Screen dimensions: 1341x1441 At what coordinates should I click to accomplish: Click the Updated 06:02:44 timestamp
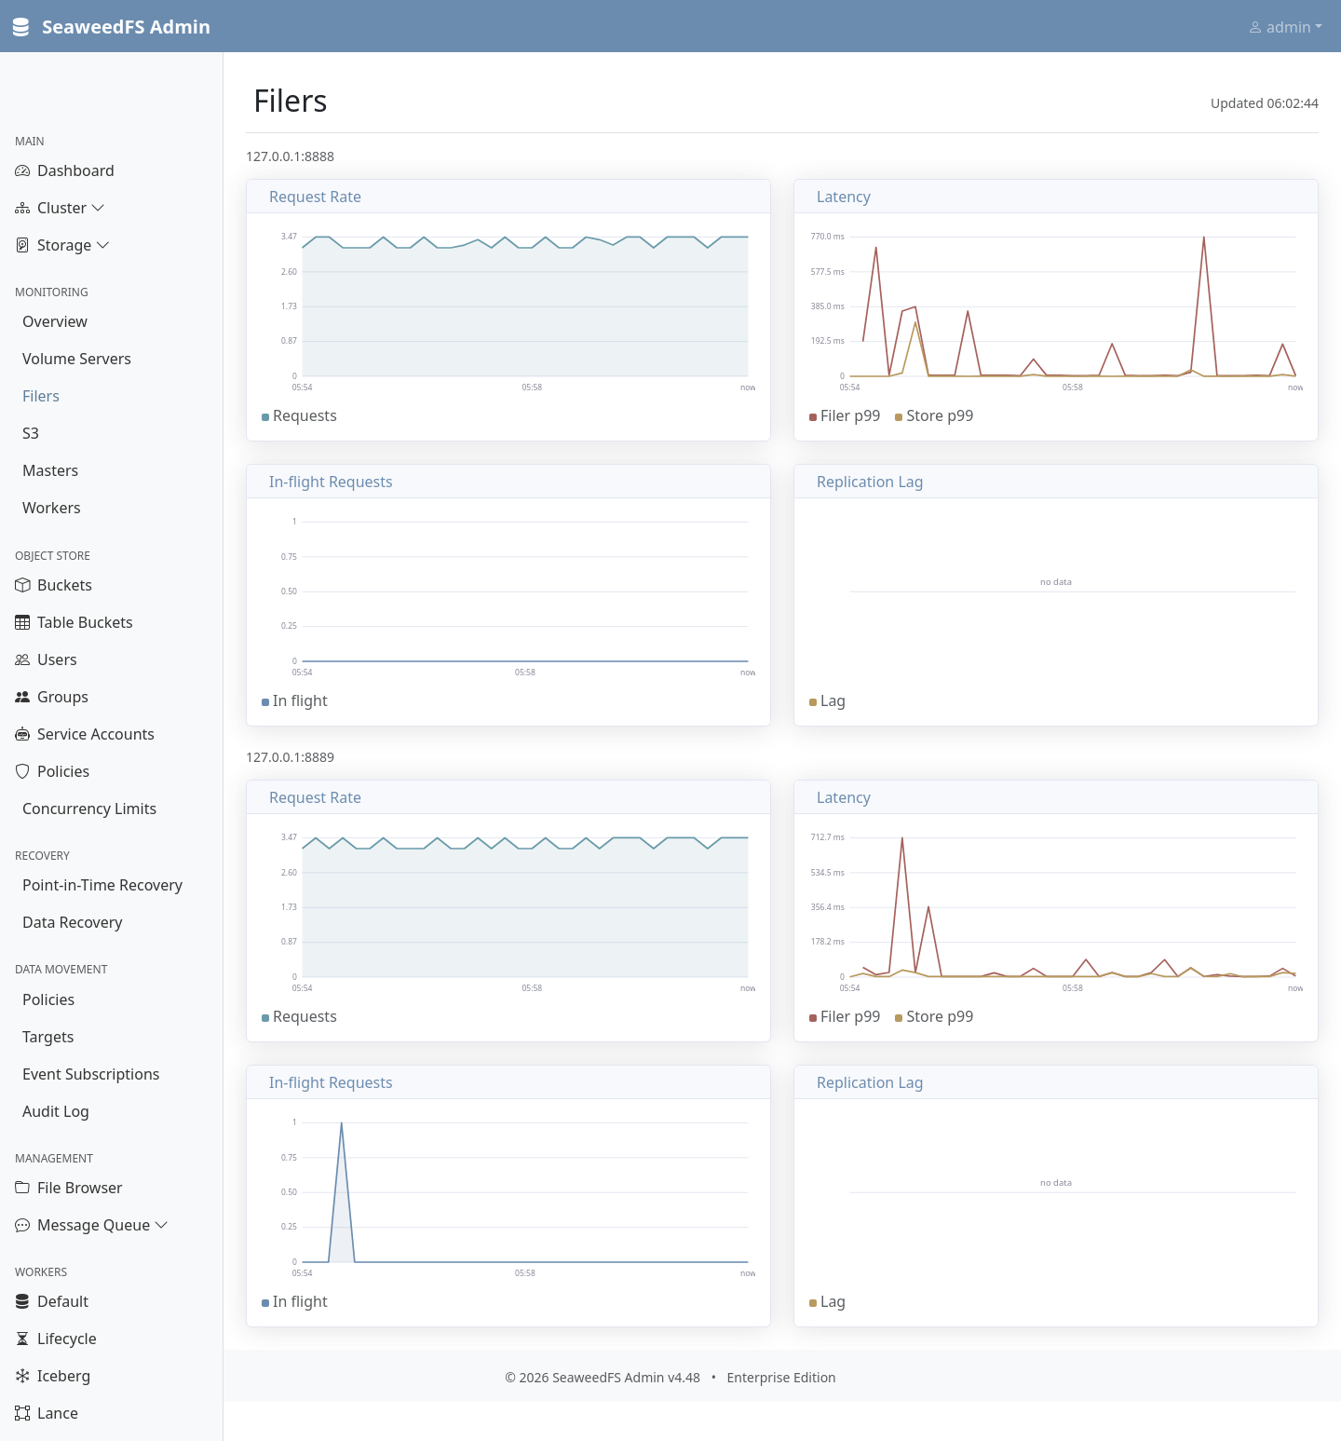click(x=1264, y=103)
